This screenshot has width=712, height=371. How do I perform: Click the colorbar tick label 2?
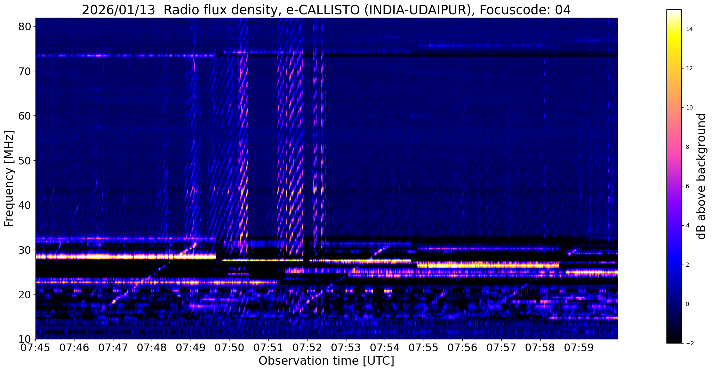[x=687, y=265]
